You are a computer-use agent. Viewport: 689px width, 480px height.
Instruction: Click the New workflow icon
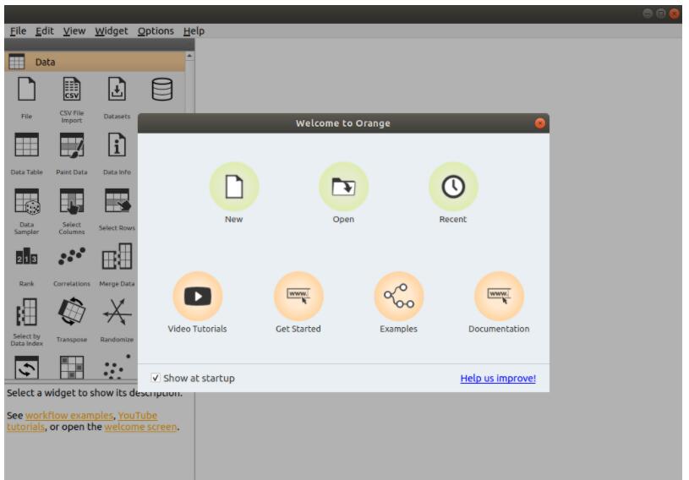tap(234, 187)
